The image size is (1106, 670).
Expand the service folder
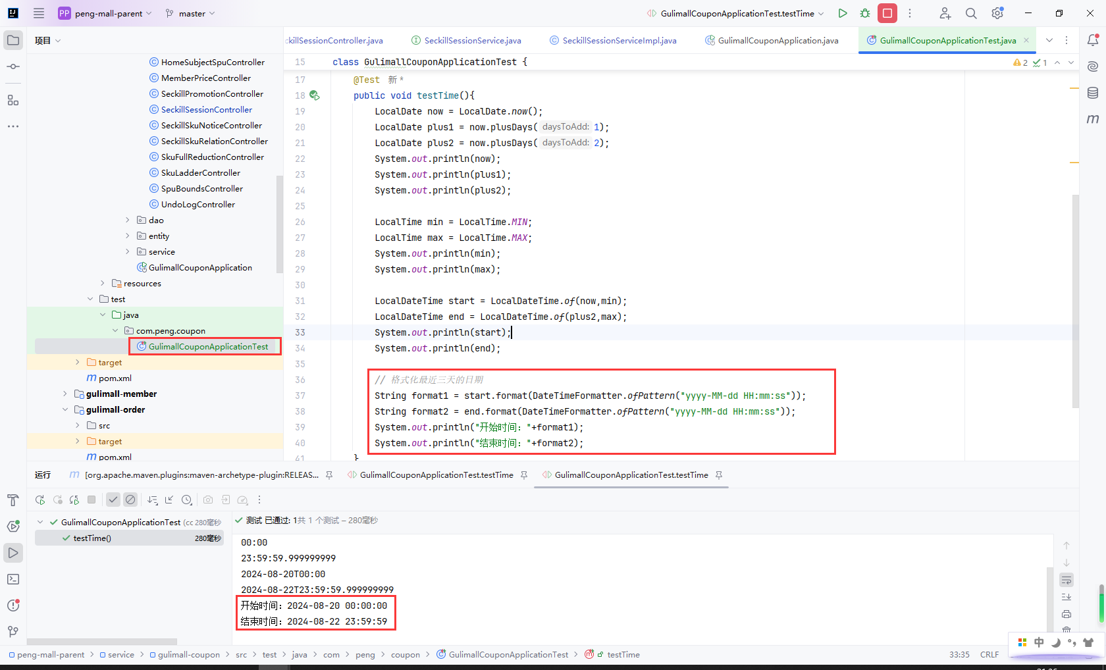128,252
